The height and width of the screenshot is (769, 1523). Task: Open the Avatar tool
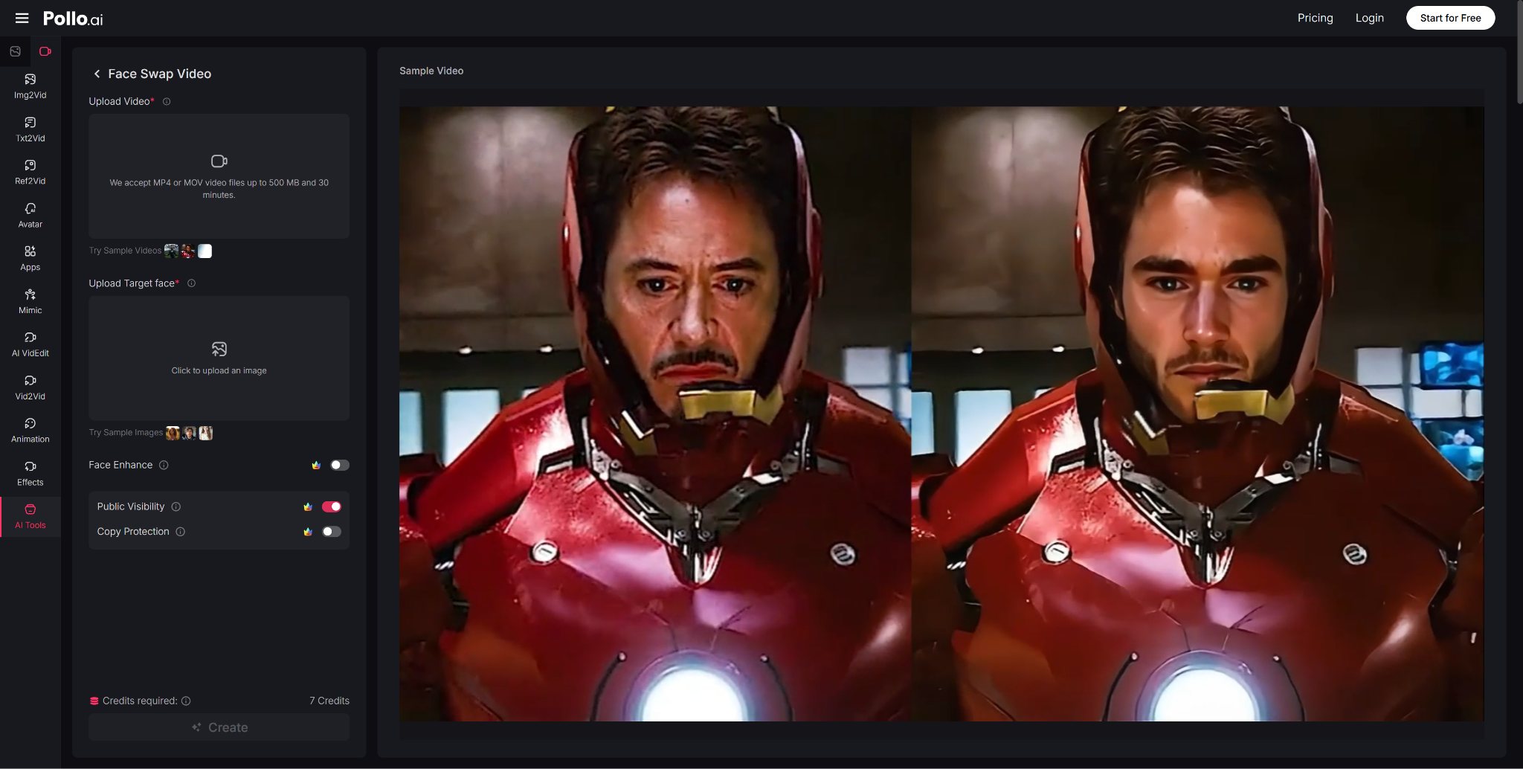[x=30, y=216]
